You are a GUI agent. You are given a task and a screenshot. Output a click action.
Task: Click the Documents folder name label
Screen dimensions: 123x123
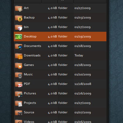pyautogui.click(x=32, y=46)
